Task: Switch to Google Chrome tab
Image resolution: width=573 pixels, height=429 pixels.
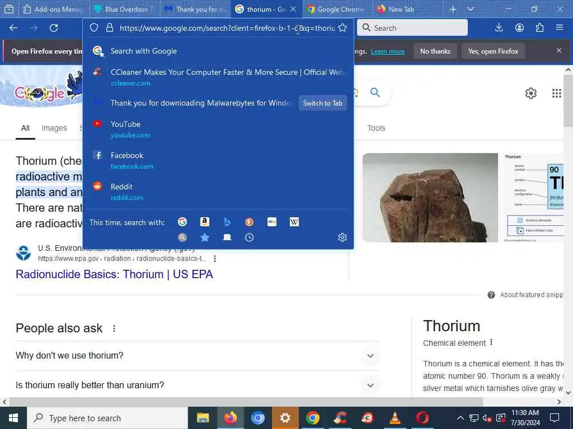Action: (337, 9)
